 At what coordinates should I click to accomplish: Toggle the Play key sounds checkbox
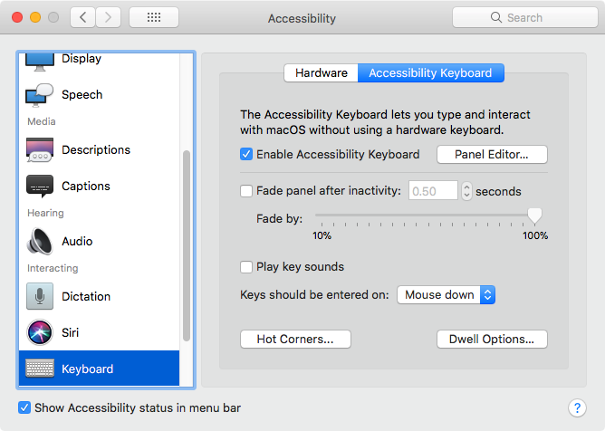tap(246, 267)
